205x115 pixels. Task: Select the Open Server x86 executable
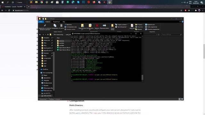tap(64, 50)
